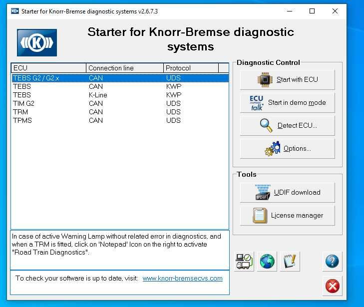Sort by the Protocol column header
The image size is (364, 307).
click(x=191, y=68)
